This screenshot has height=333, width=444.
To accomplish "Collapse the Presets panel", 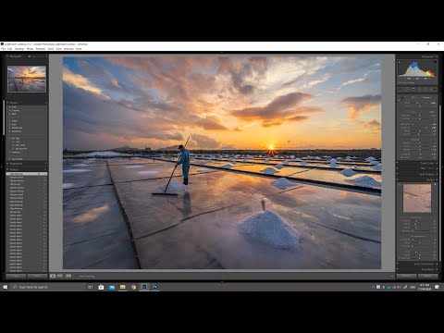I will 7,103.
